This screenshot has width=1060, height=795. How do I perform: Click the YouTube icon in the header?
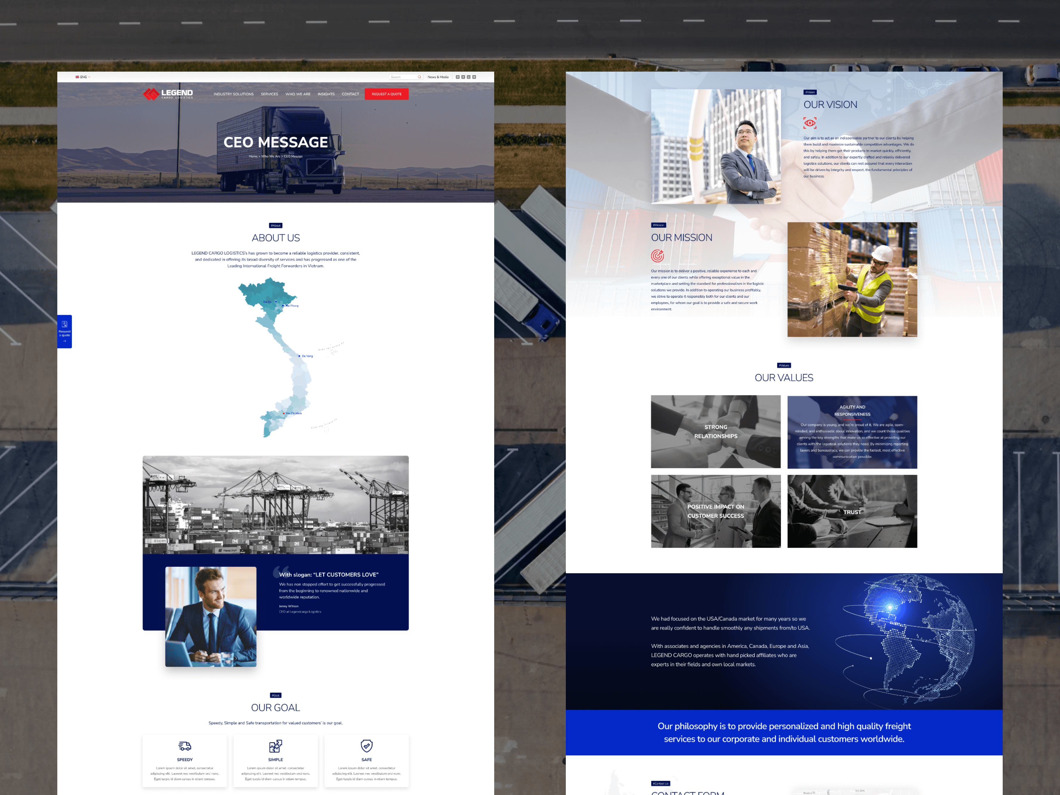(475, 77)
